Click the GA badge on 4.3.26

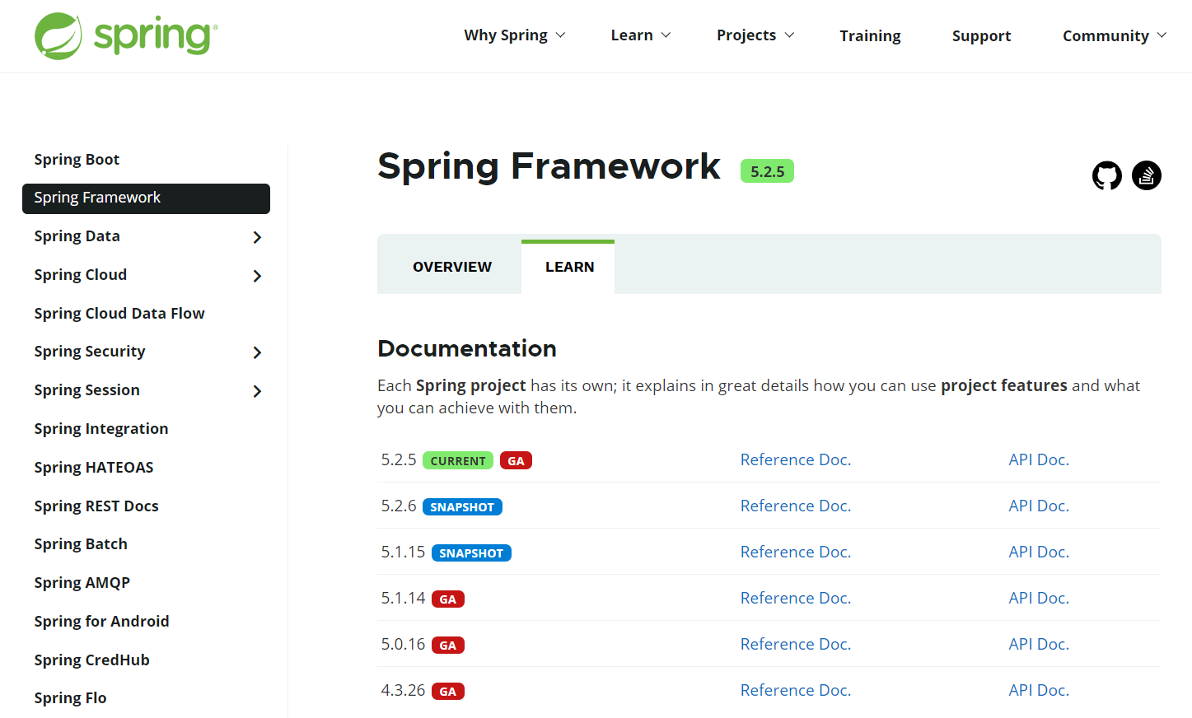pos(448,691)
